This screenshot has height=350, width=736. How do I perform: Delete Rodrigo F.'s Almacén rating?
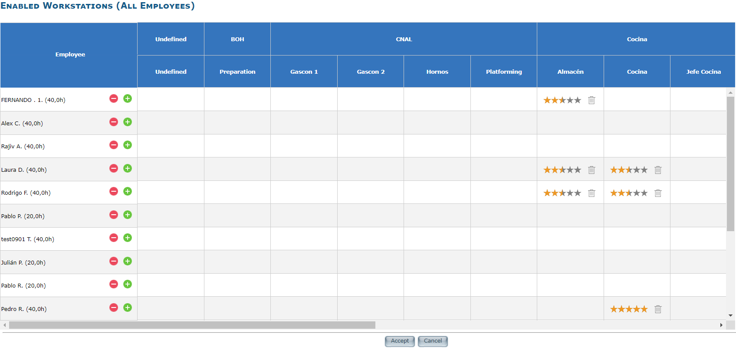coord(591,193)
